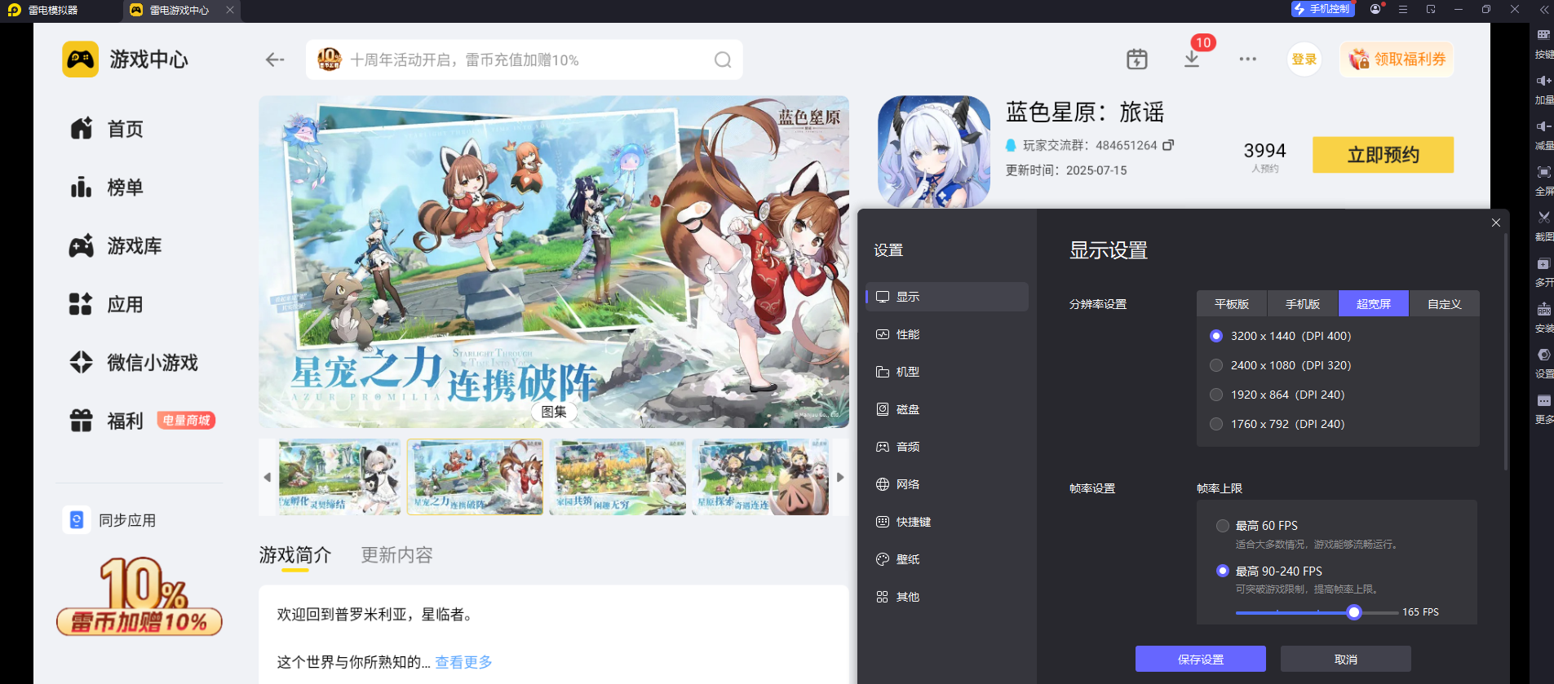Click the 保存设置 button
This screenshot has width=1554, height=684.
(1201, 659)
